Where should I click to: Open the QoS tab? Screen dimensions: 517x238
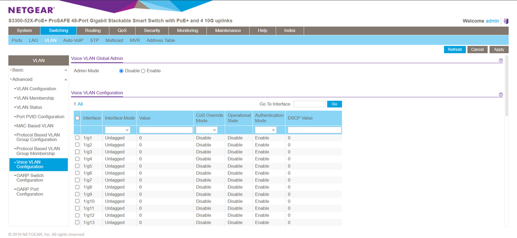[x=122, y=30]
